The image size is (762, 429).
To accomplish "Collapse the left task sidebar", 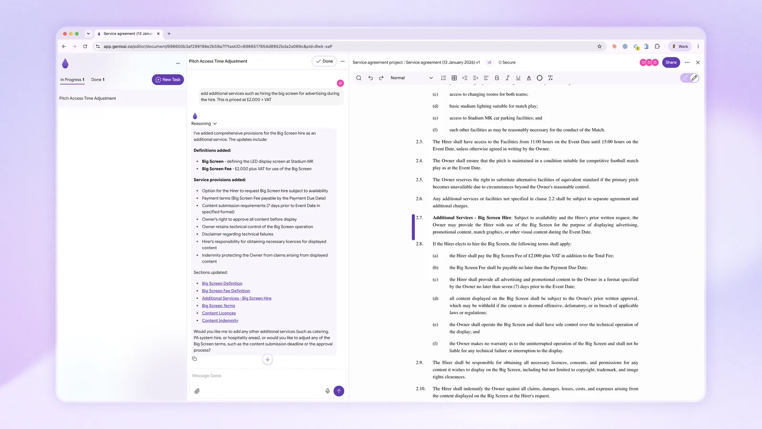I will (x=178, y=63).
